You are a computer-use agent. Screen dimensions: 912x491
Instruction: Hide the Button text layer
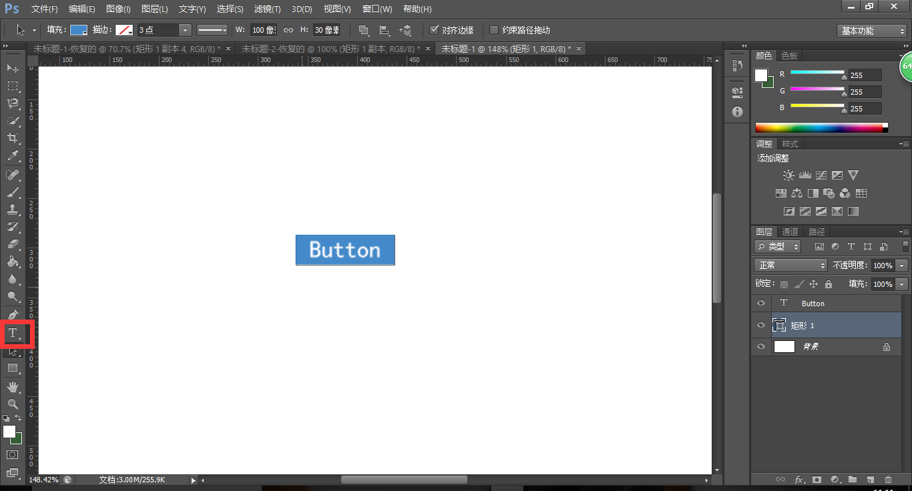[x=760, y=303]
